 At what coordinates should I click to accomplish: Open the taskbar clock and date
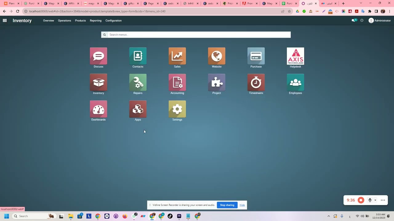pyautogui.click(x=379, y=216)
